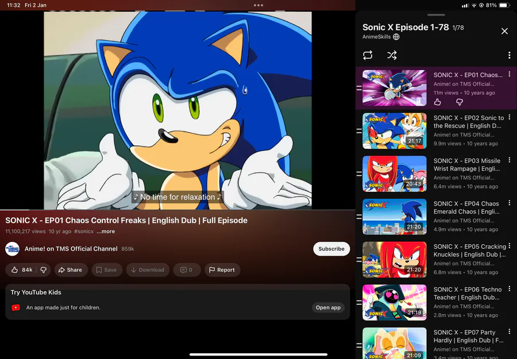
Task: Save the video to a playlist
Action: [x=107, y=269]
